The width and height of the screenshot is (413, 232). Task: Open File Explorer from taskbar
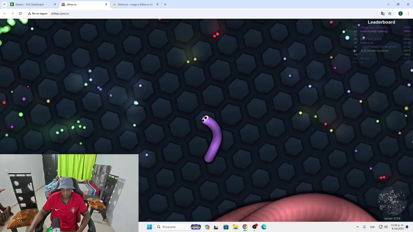pos(236,227)
